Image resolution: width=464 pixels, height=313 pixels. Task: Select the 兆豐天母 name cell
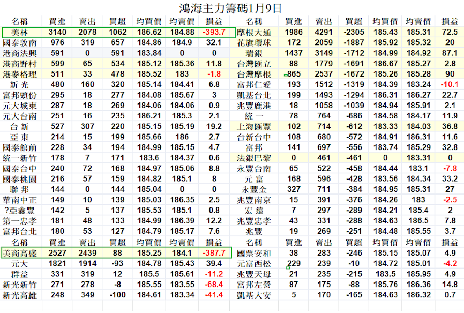(x=254, y=274)
